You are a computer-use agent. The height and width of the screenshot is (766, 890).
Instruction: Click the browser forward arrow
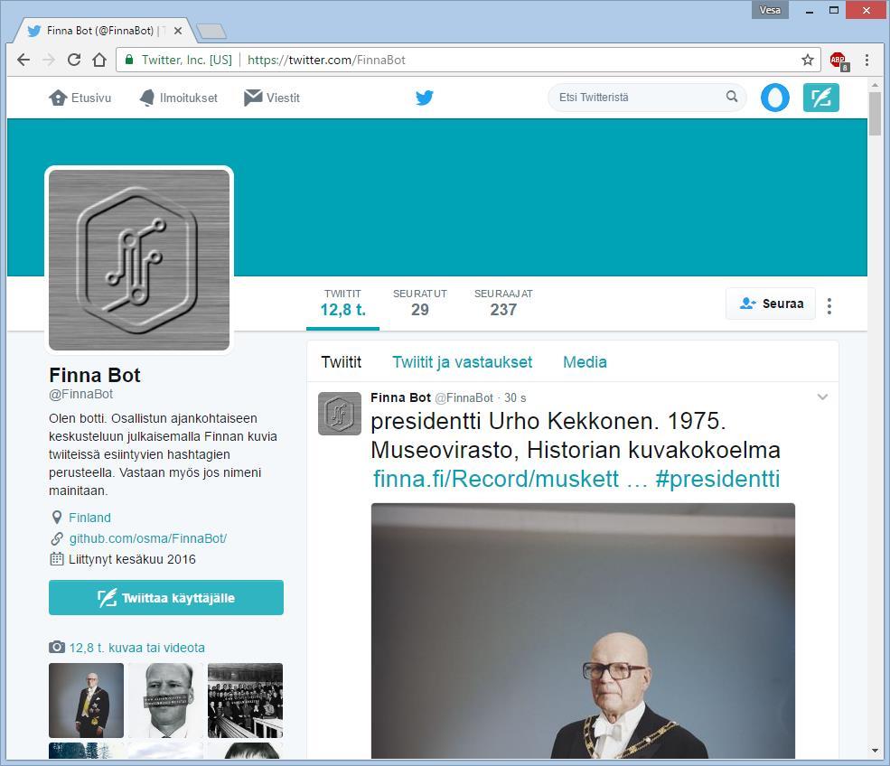coord(49,60)
